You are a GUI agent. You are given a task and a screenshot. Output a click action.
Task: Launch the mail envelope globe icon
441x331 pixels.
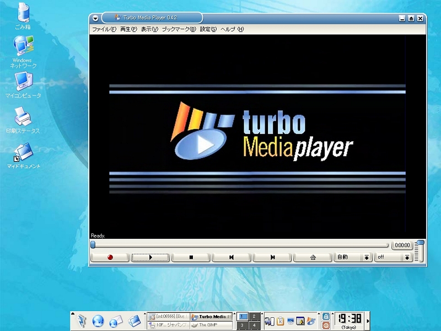pyautogui.click(x=116, y=321)
